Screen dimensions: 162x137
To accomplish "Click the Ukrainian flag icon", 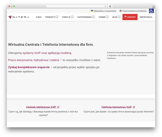I will 92,11.
